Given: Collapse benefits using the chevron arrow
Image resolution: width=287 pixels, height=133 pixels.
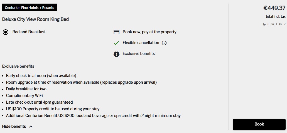Looking at the screenshot, I should pyautogui.click(x=31, y=126).
